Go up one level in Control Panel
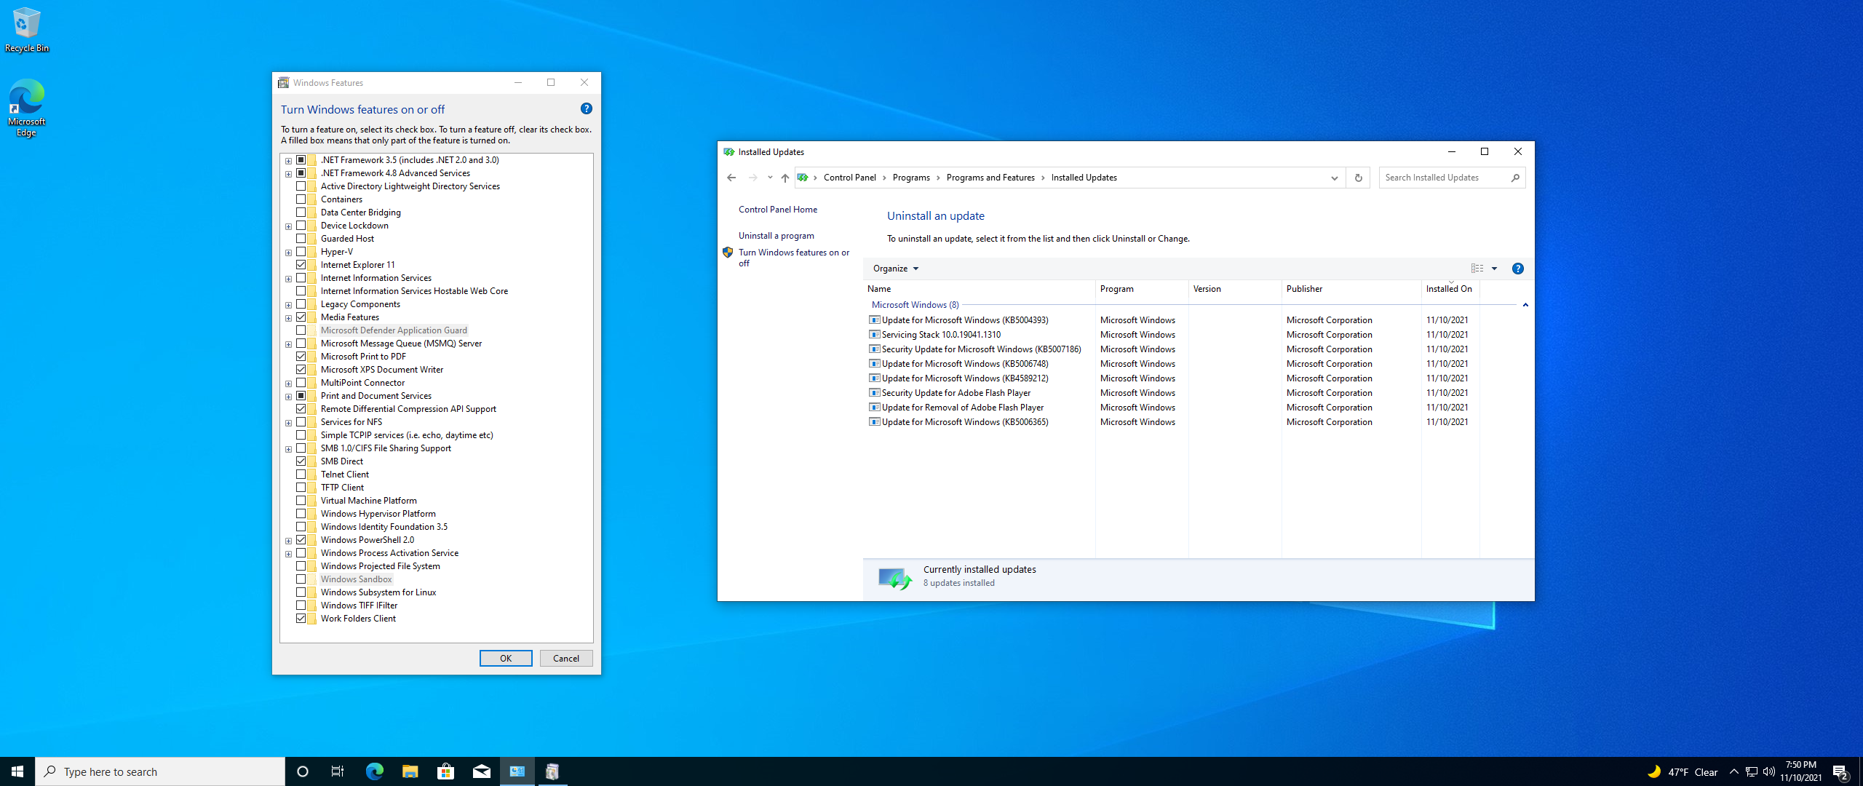 pos(784,178)
